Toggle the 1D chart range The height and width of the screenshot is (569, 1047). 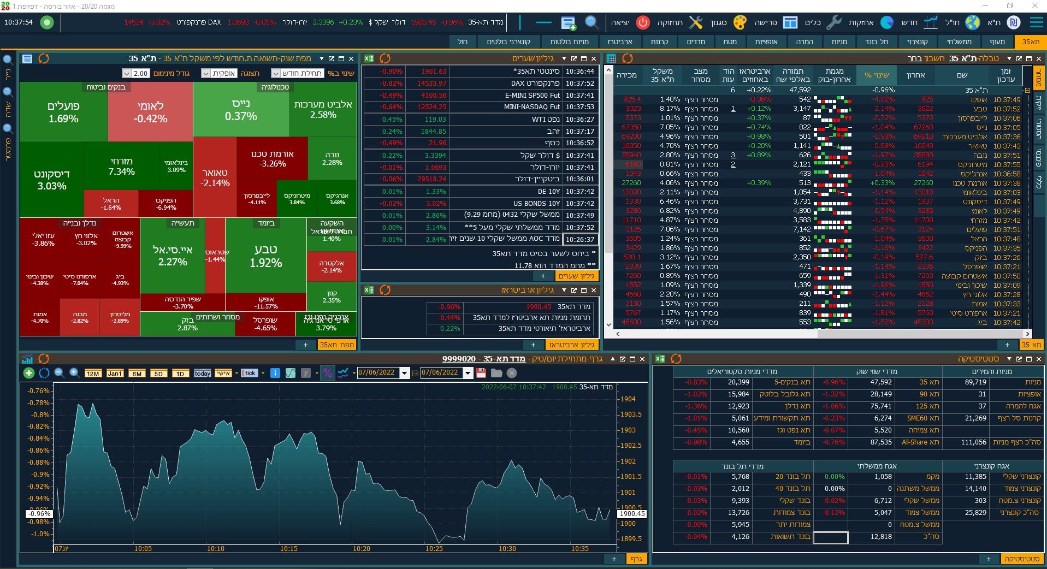[x=180, y=374]
